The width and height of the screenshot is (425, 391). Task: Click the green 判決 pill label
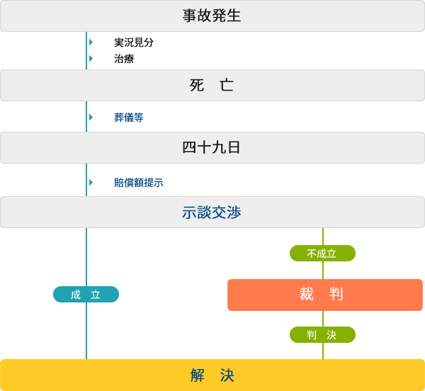click(x=322, y=335)
